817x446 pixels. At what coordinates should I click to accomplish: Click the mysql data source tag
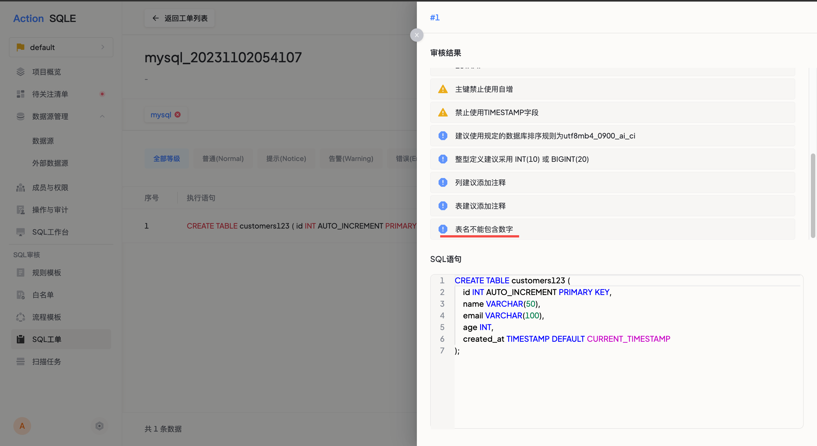tap(166, 115)
